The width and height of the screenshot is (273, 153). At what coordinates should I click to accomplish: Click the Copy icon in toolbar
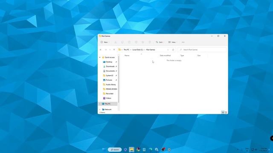(x=122, y=42)
